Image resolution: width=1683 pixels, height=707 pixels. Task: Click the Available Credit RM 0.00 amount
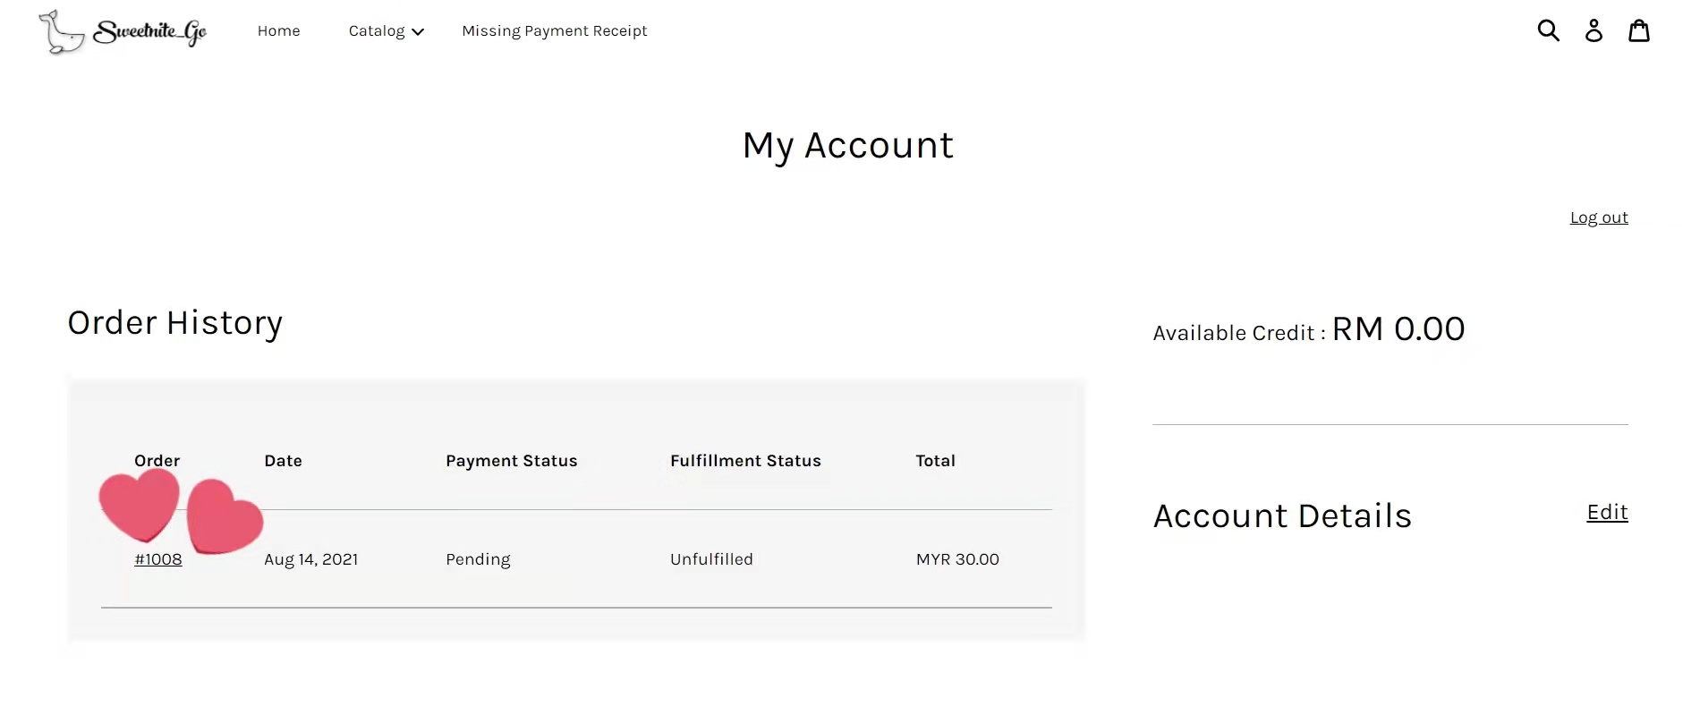coord(1398,329)
